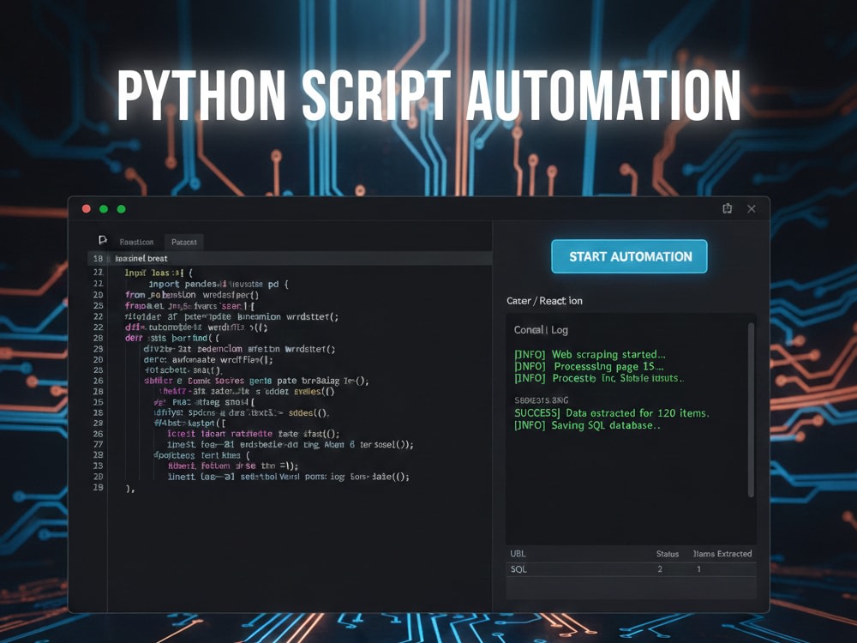This screenshot has width=857, height=643.
Task: Click the 'Conal Log' panel heading
Action: 541,330
